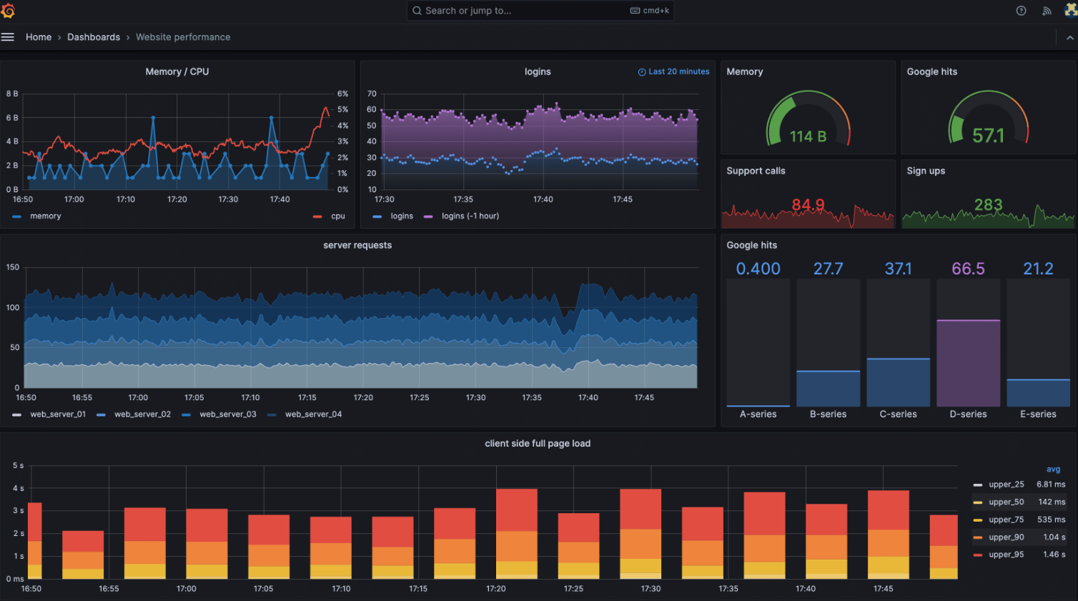This screenshot has width=1078, height=601.
Task: Click the magnifier icon in search bar
Action: point(417,11)
